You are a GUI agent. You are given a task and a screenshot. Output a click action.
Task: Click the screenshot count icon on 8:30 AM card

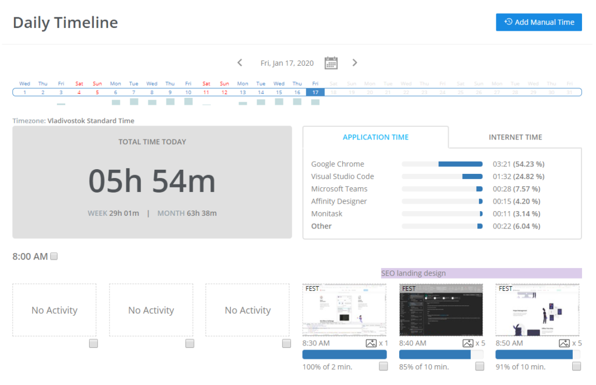tap(371, 343)
